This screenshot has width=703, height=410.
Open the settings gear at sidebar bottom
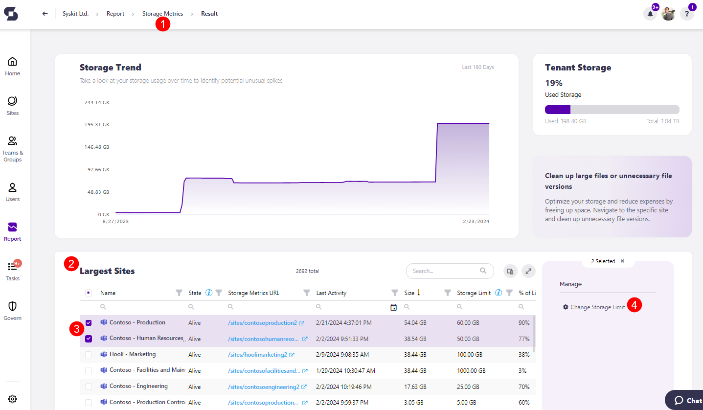coord(12,399)
